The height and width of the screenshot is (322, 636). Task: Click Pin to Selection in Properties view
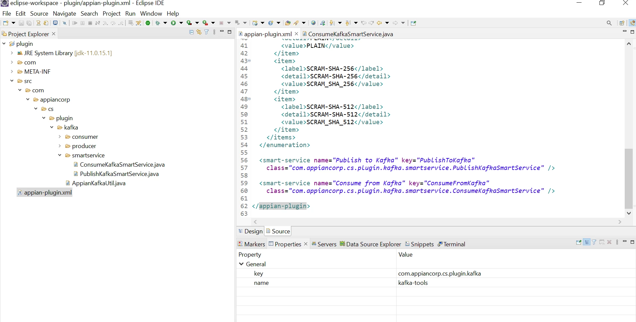[x=579, y=242]
